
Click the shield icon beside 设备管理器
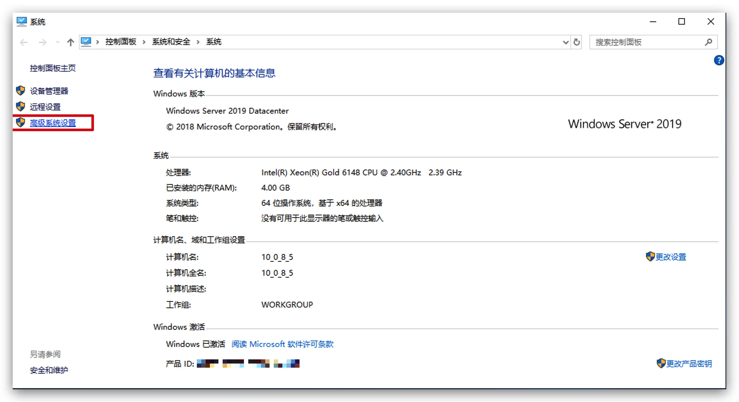click(x=21, y=91)
